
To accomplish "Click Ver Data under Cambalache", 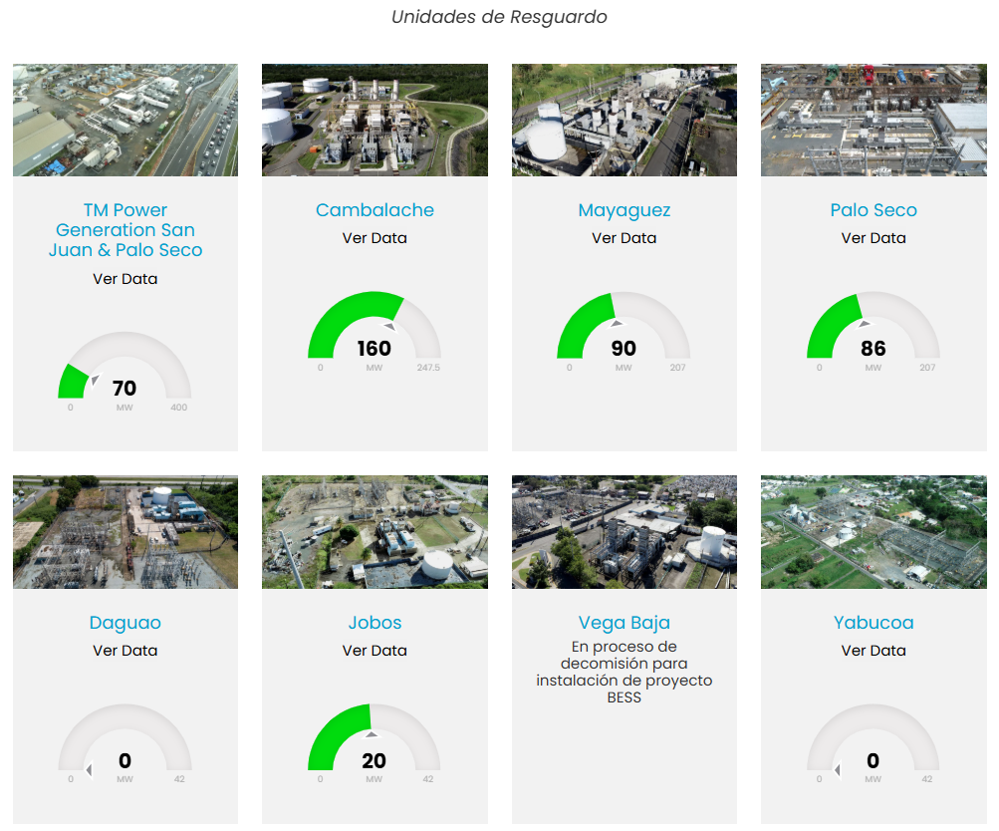I will point(375,238).
